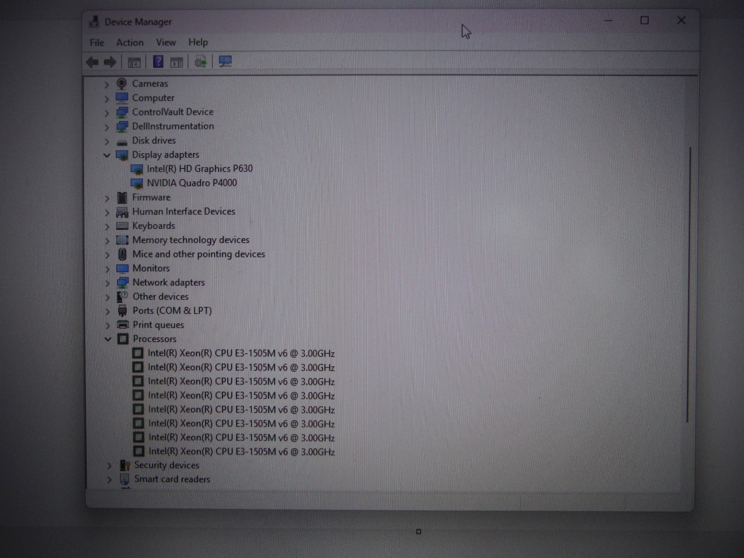
Task: Open the Help menu
Action: click(198, 42)
